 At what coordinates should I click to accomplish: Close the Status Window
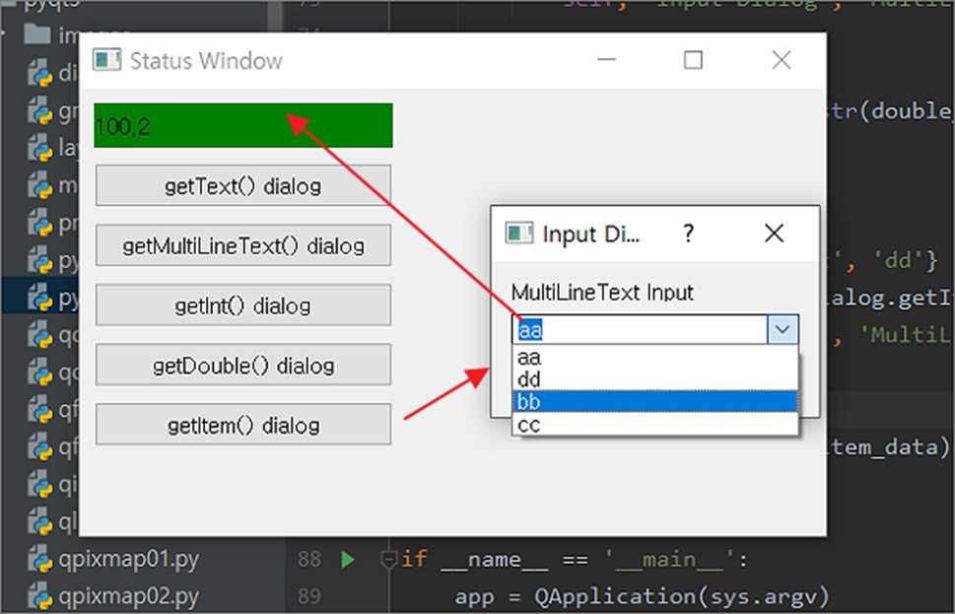(x=782, y=60)
